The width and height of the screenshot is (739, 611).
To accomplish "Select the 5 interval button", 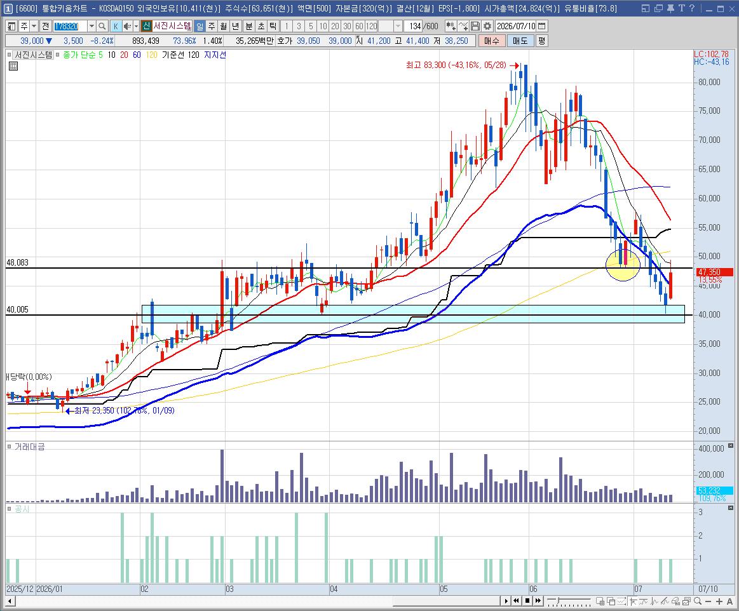I will coord(311,27).
